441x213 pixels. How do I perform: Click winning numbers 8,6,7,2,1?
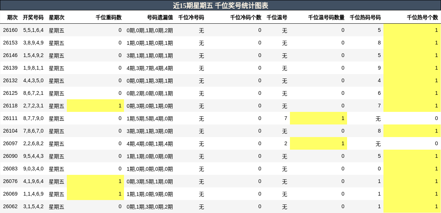[x=33, y=93]
